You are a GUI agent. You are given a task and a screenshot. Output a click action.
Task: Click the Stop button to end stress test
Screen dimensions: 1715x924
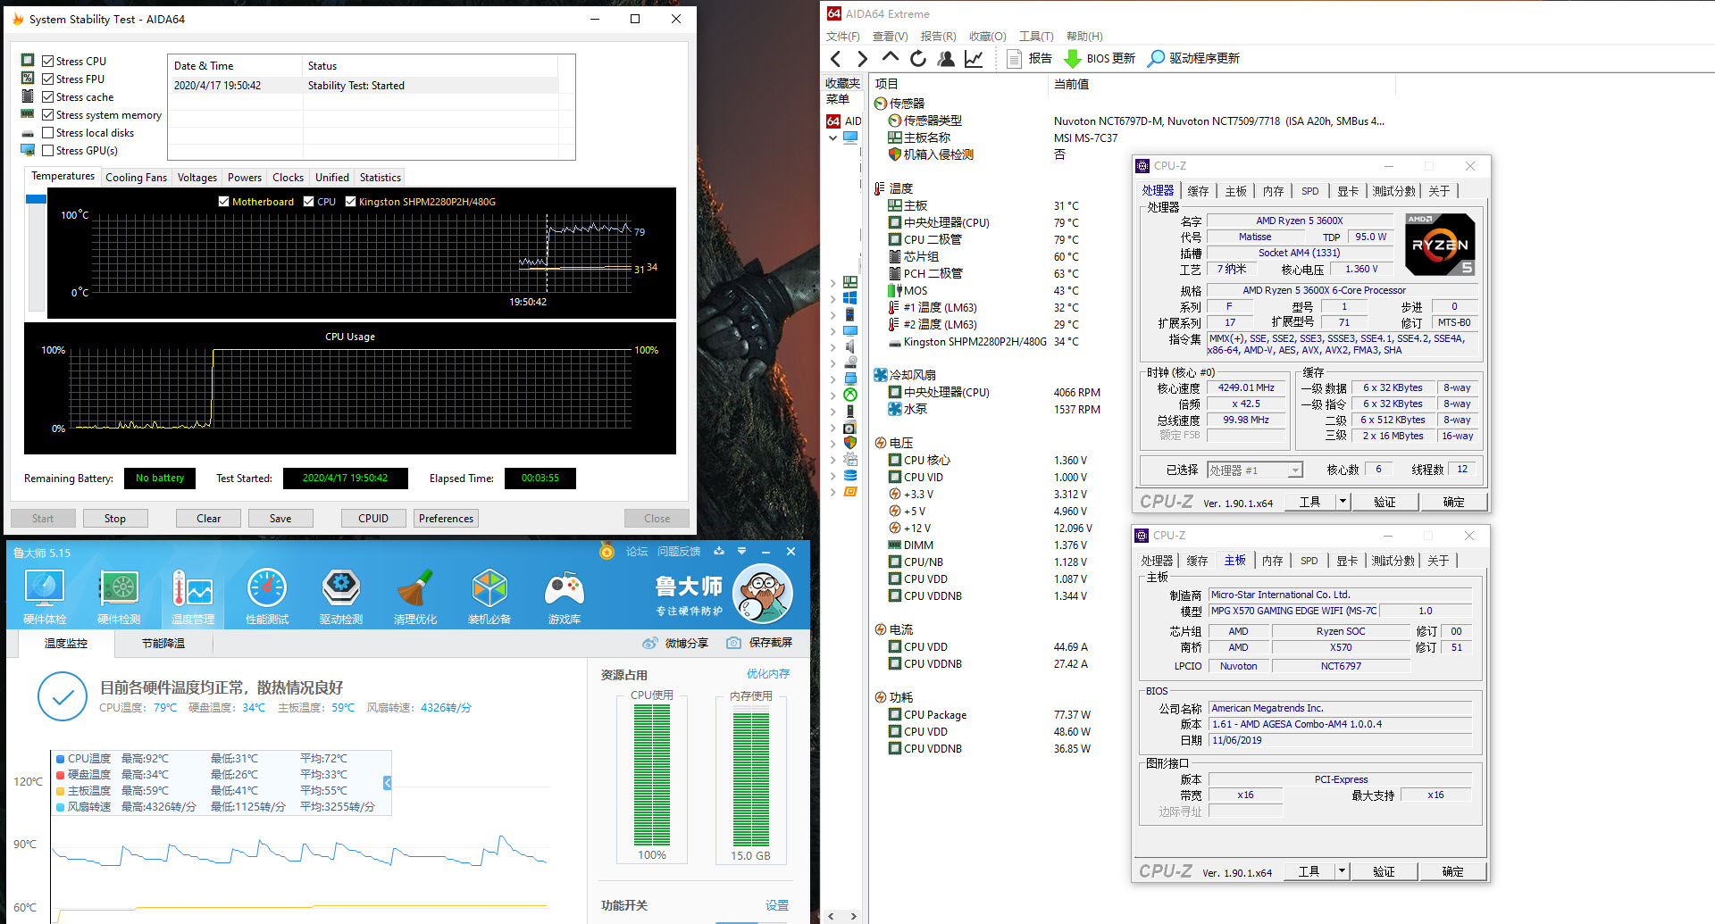click(x=115, y=518)
